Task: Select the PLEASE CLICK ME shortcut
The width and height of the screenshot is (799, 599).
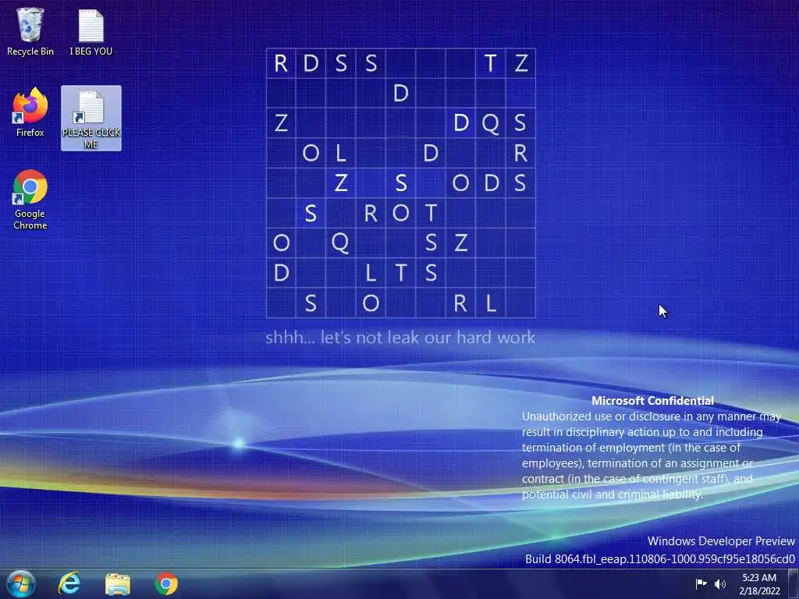Action: 91,119
